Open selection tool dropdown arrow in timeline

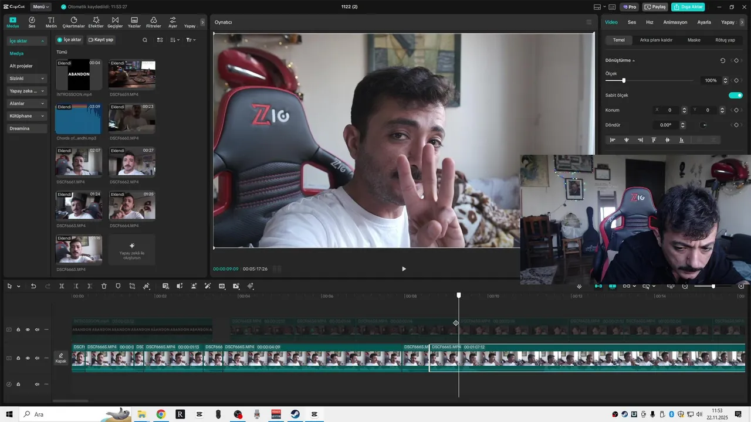tap(19, 286)
